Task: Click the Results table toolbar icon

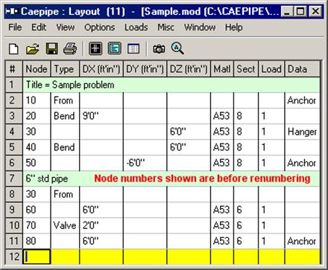Action: [x=133, y=48]
